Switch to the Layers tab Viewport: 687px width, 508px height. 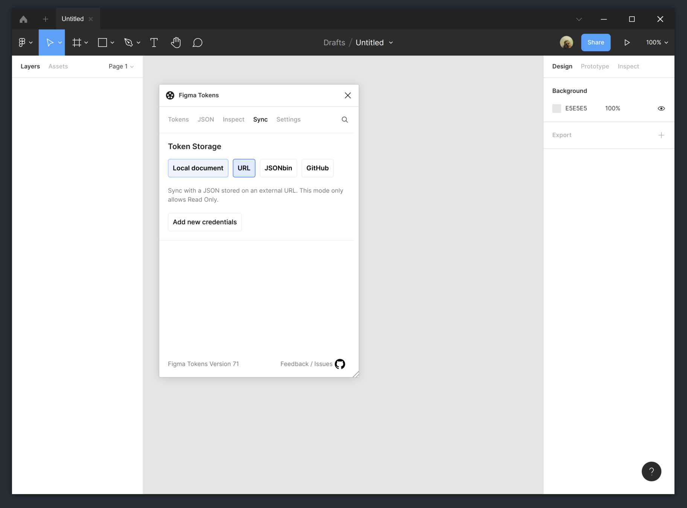click(30, 67)
